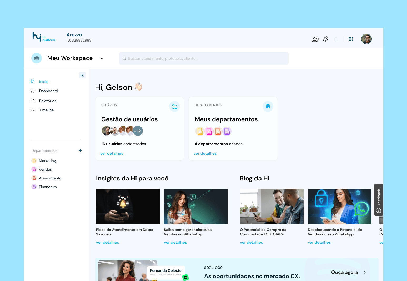
Task: Click the orange department icon in card
Action: [218, 131]
